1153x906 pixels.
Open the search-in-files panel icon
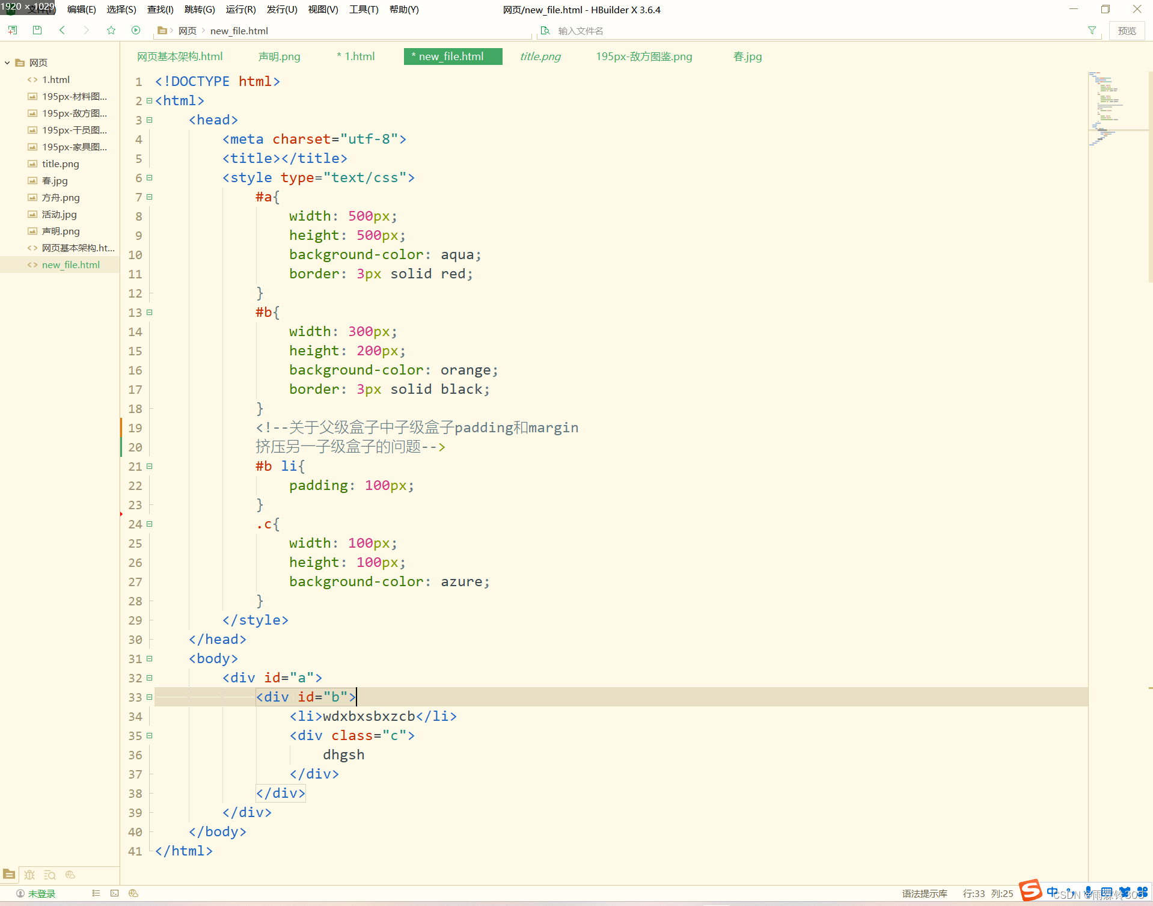coord(50,875)
